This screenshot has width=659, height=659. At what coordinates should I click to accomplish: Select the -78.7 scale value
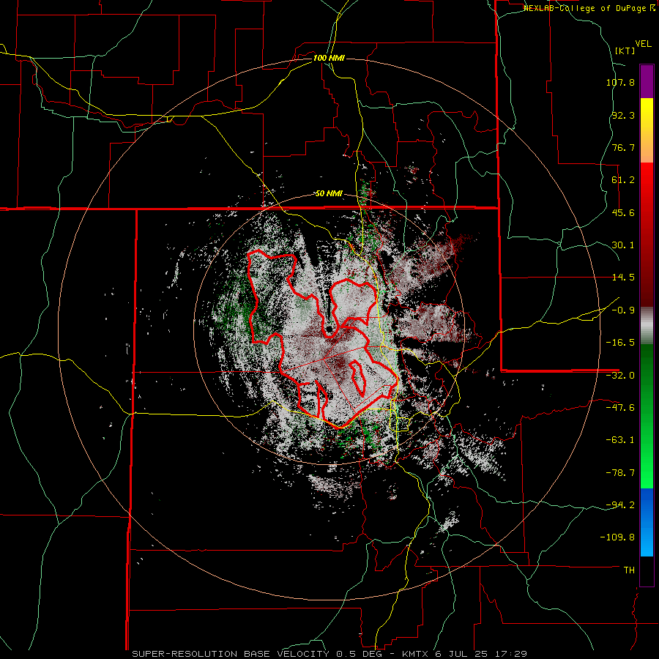coord(620,473)
